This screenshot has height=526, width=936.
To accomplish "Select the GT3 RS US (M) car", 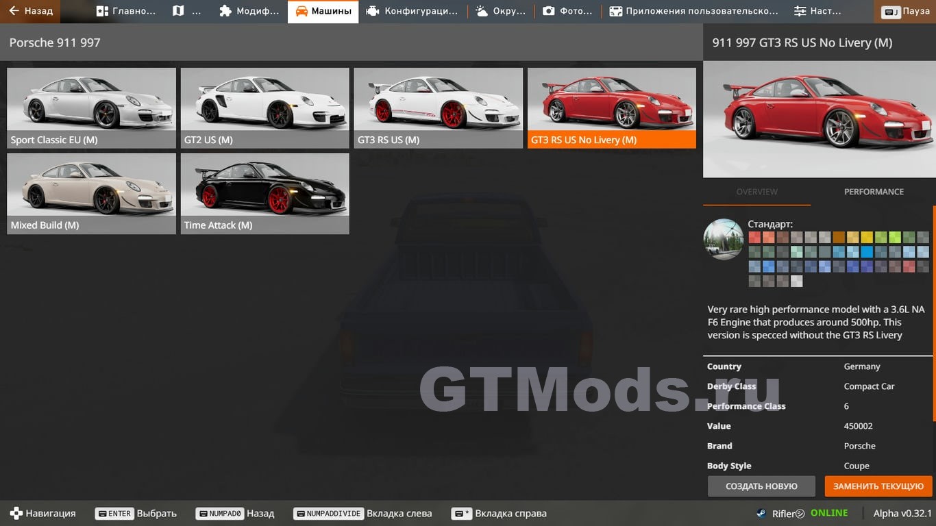I will 439,108.
